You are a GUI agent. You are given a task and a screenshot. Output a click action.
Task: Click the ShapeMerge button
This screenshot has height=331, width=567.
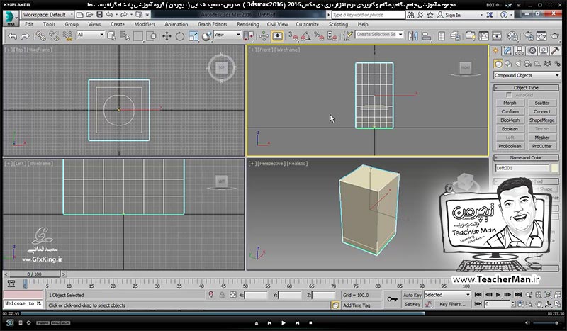(x=541, y=120)
